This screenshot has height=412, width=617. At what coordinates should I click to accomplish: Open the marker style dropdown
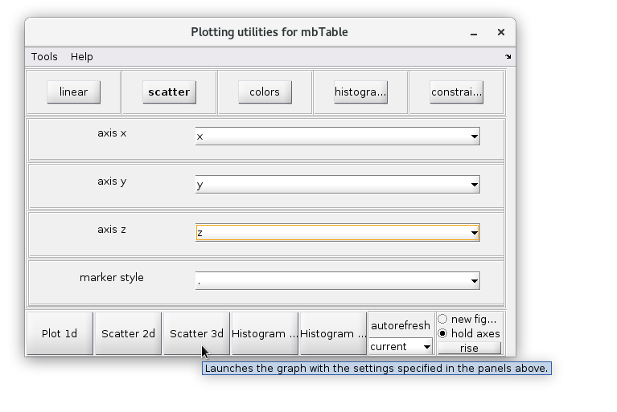[x=338, y=281]
